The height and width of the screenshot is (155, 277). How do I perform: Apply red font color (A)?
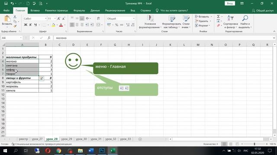point(61,25)
